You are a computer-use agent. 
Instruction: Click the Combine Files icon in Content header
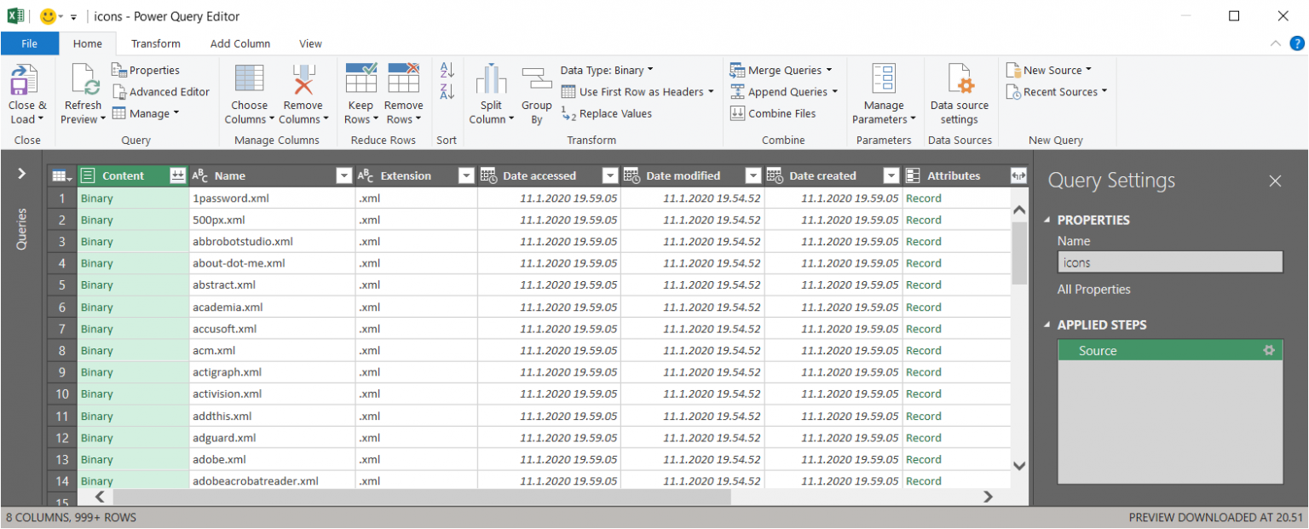[x=177, y=175]
